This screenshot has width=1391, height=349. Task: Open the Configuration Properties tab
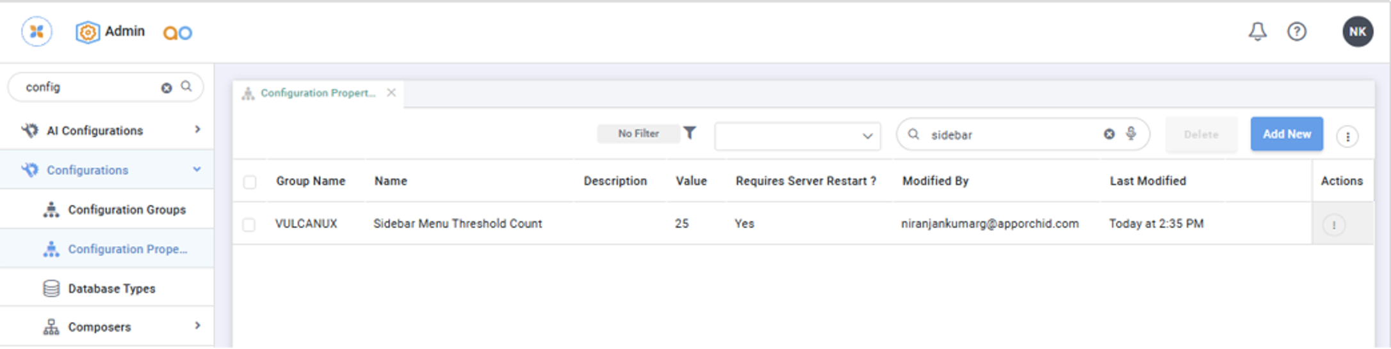coord(319,93)
